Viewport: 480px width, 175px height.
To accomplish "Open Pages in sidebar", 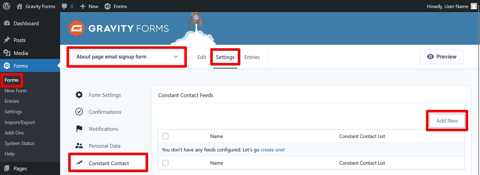I will click(x=20, y=169).
